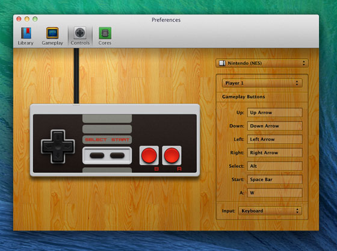This screenshot has height=251, width=337.
Task: Open the Cores preferences pane
Action: click(x=105, y=36)
